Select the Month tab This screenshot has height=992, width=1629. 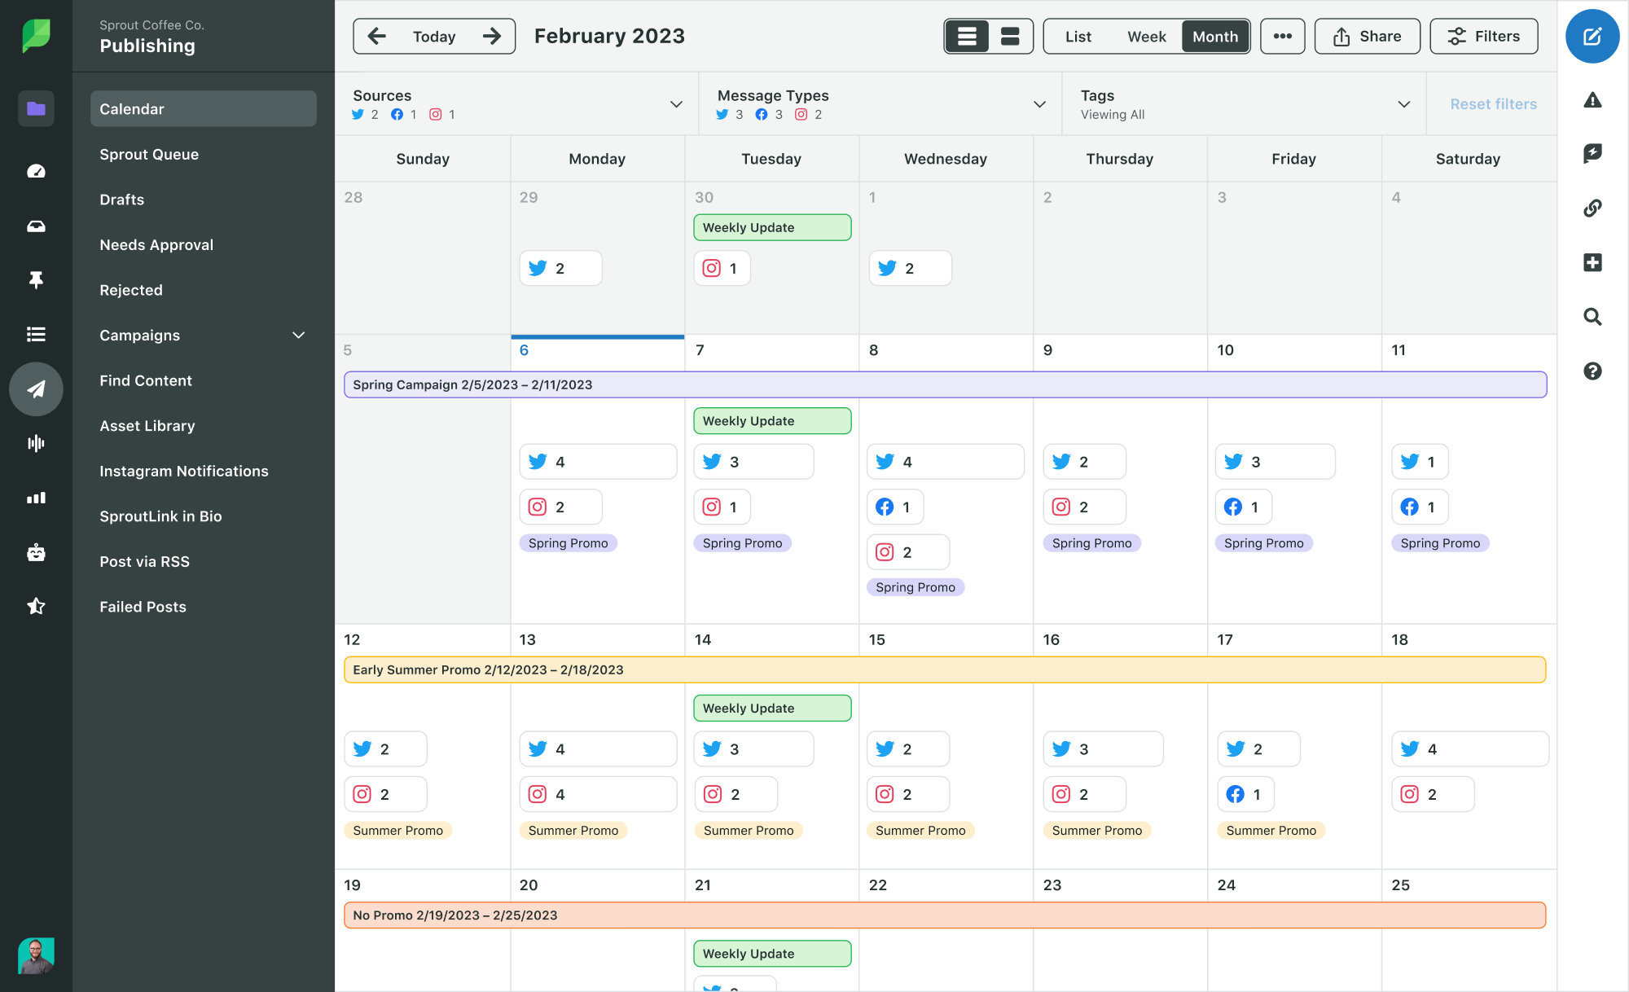coord(1216,35)
